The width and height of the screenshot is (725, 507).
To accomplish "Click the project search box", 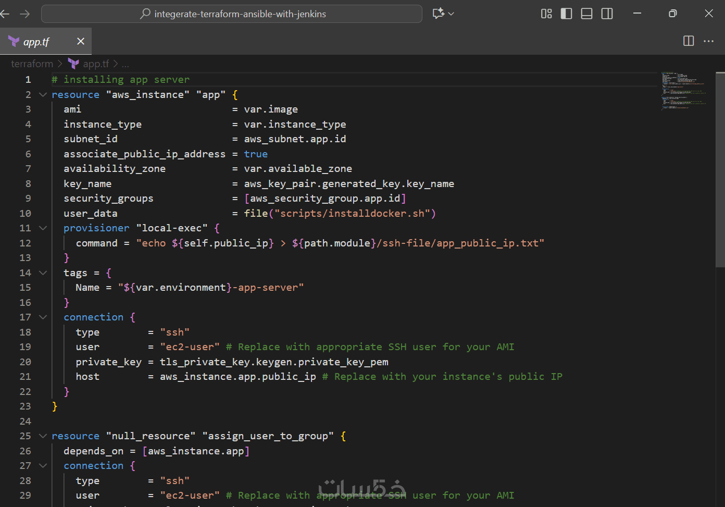I will (232, 14).
